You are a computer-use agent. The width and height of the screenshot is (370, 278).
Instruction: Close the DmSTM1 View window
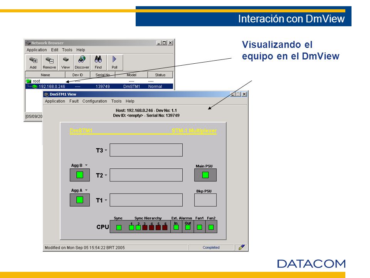click(244, 94)
